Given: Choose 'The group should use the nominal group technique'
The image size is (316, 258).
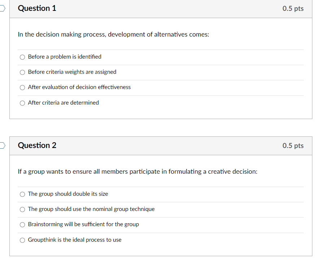Looking at the screenshot, I should (22, 209).
